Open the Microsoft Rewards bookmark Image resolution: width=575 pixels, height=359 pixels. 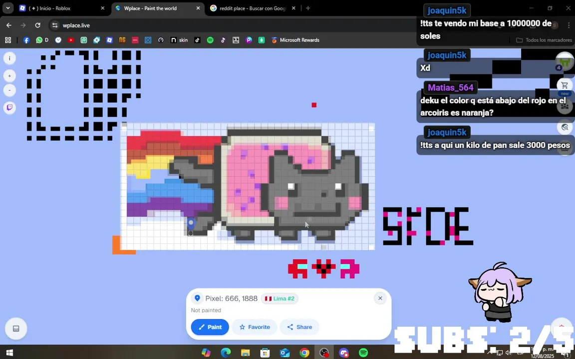pyautogui.click(x=295, y=40)
